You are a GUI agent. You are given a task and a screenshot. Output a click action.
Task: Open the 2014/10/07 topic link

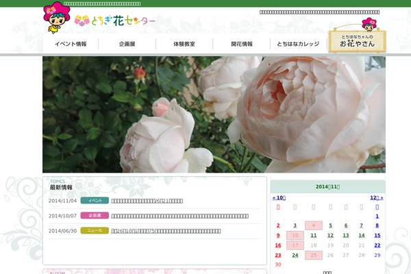click(x=179, y=216)
